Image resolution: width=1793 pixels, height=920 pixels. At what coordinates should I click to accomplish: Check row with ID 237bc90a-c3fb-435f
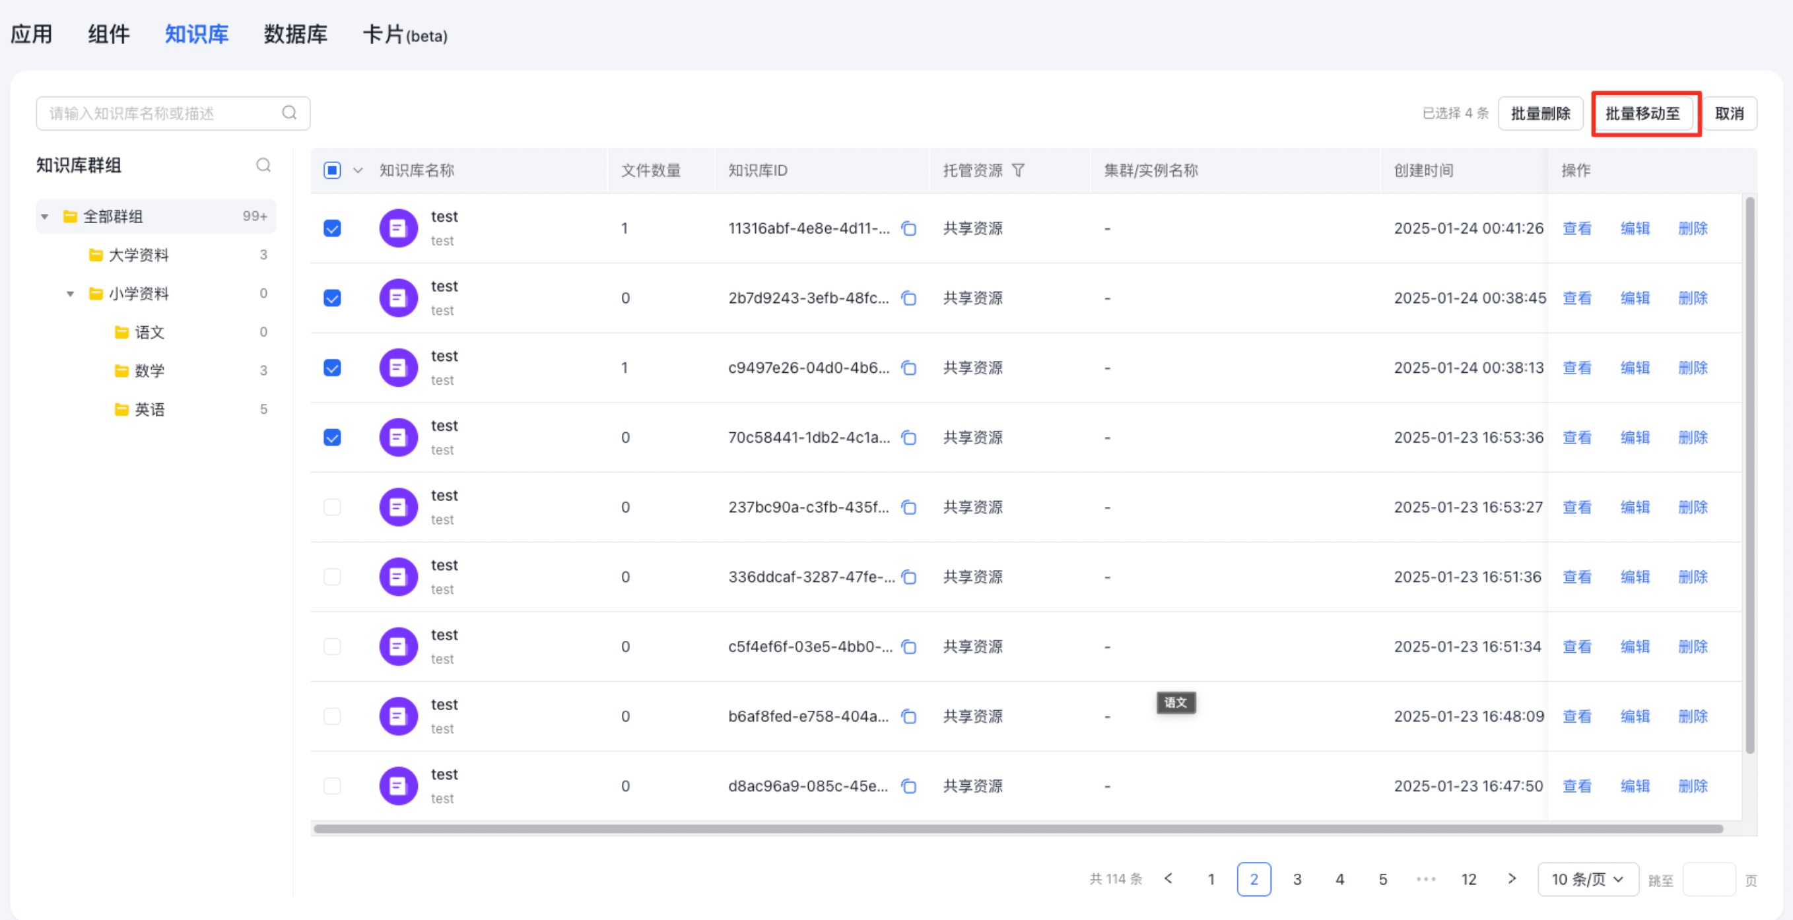tap(332, 508)
